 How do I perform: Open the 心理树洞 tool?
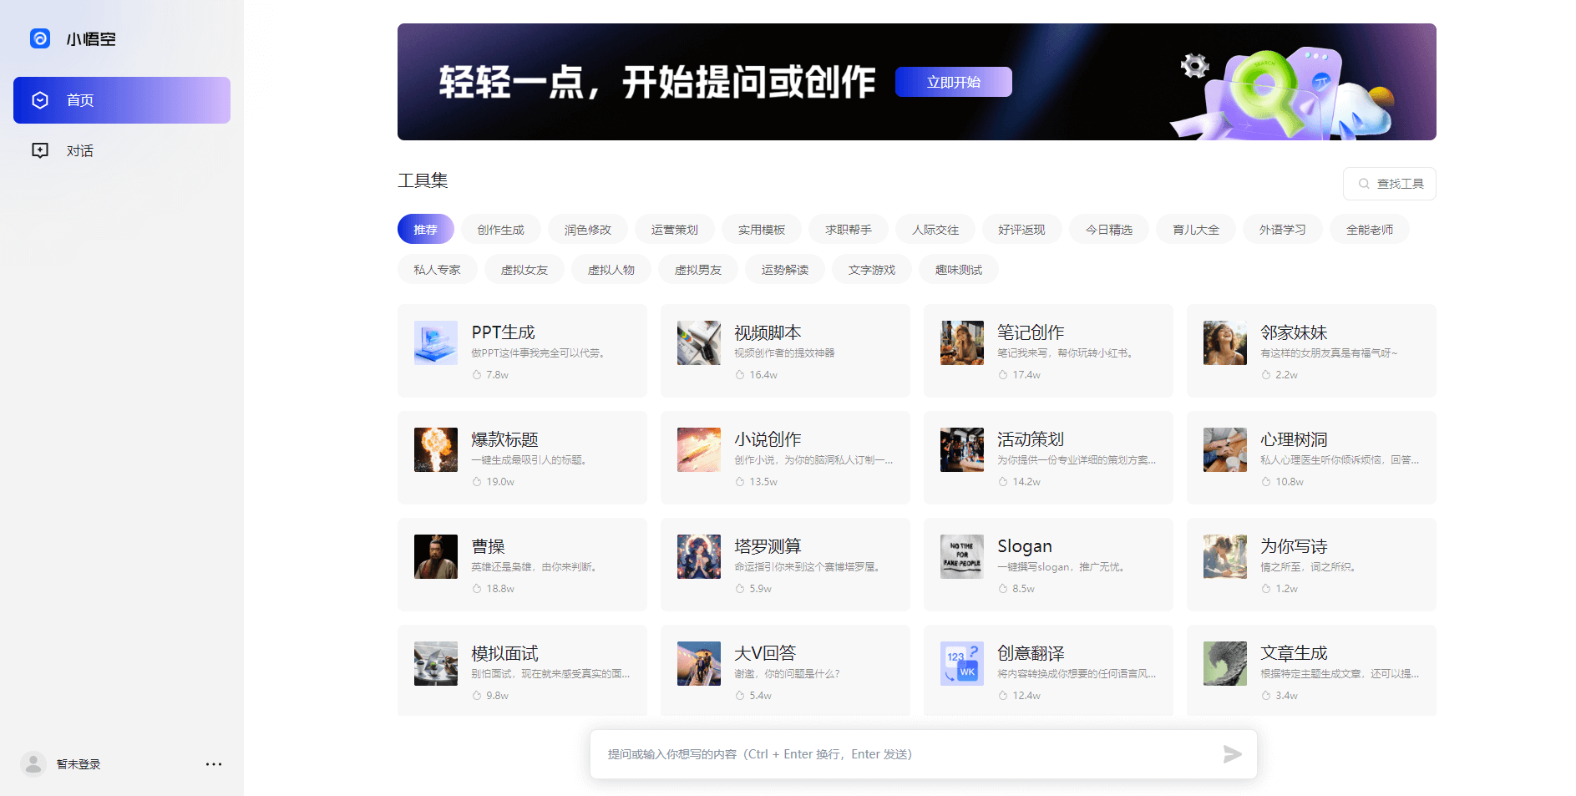(1310, 458)
